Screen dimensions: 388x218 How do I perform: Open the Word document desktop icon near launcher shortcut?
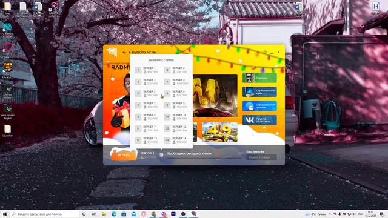(x=38, y=10)
